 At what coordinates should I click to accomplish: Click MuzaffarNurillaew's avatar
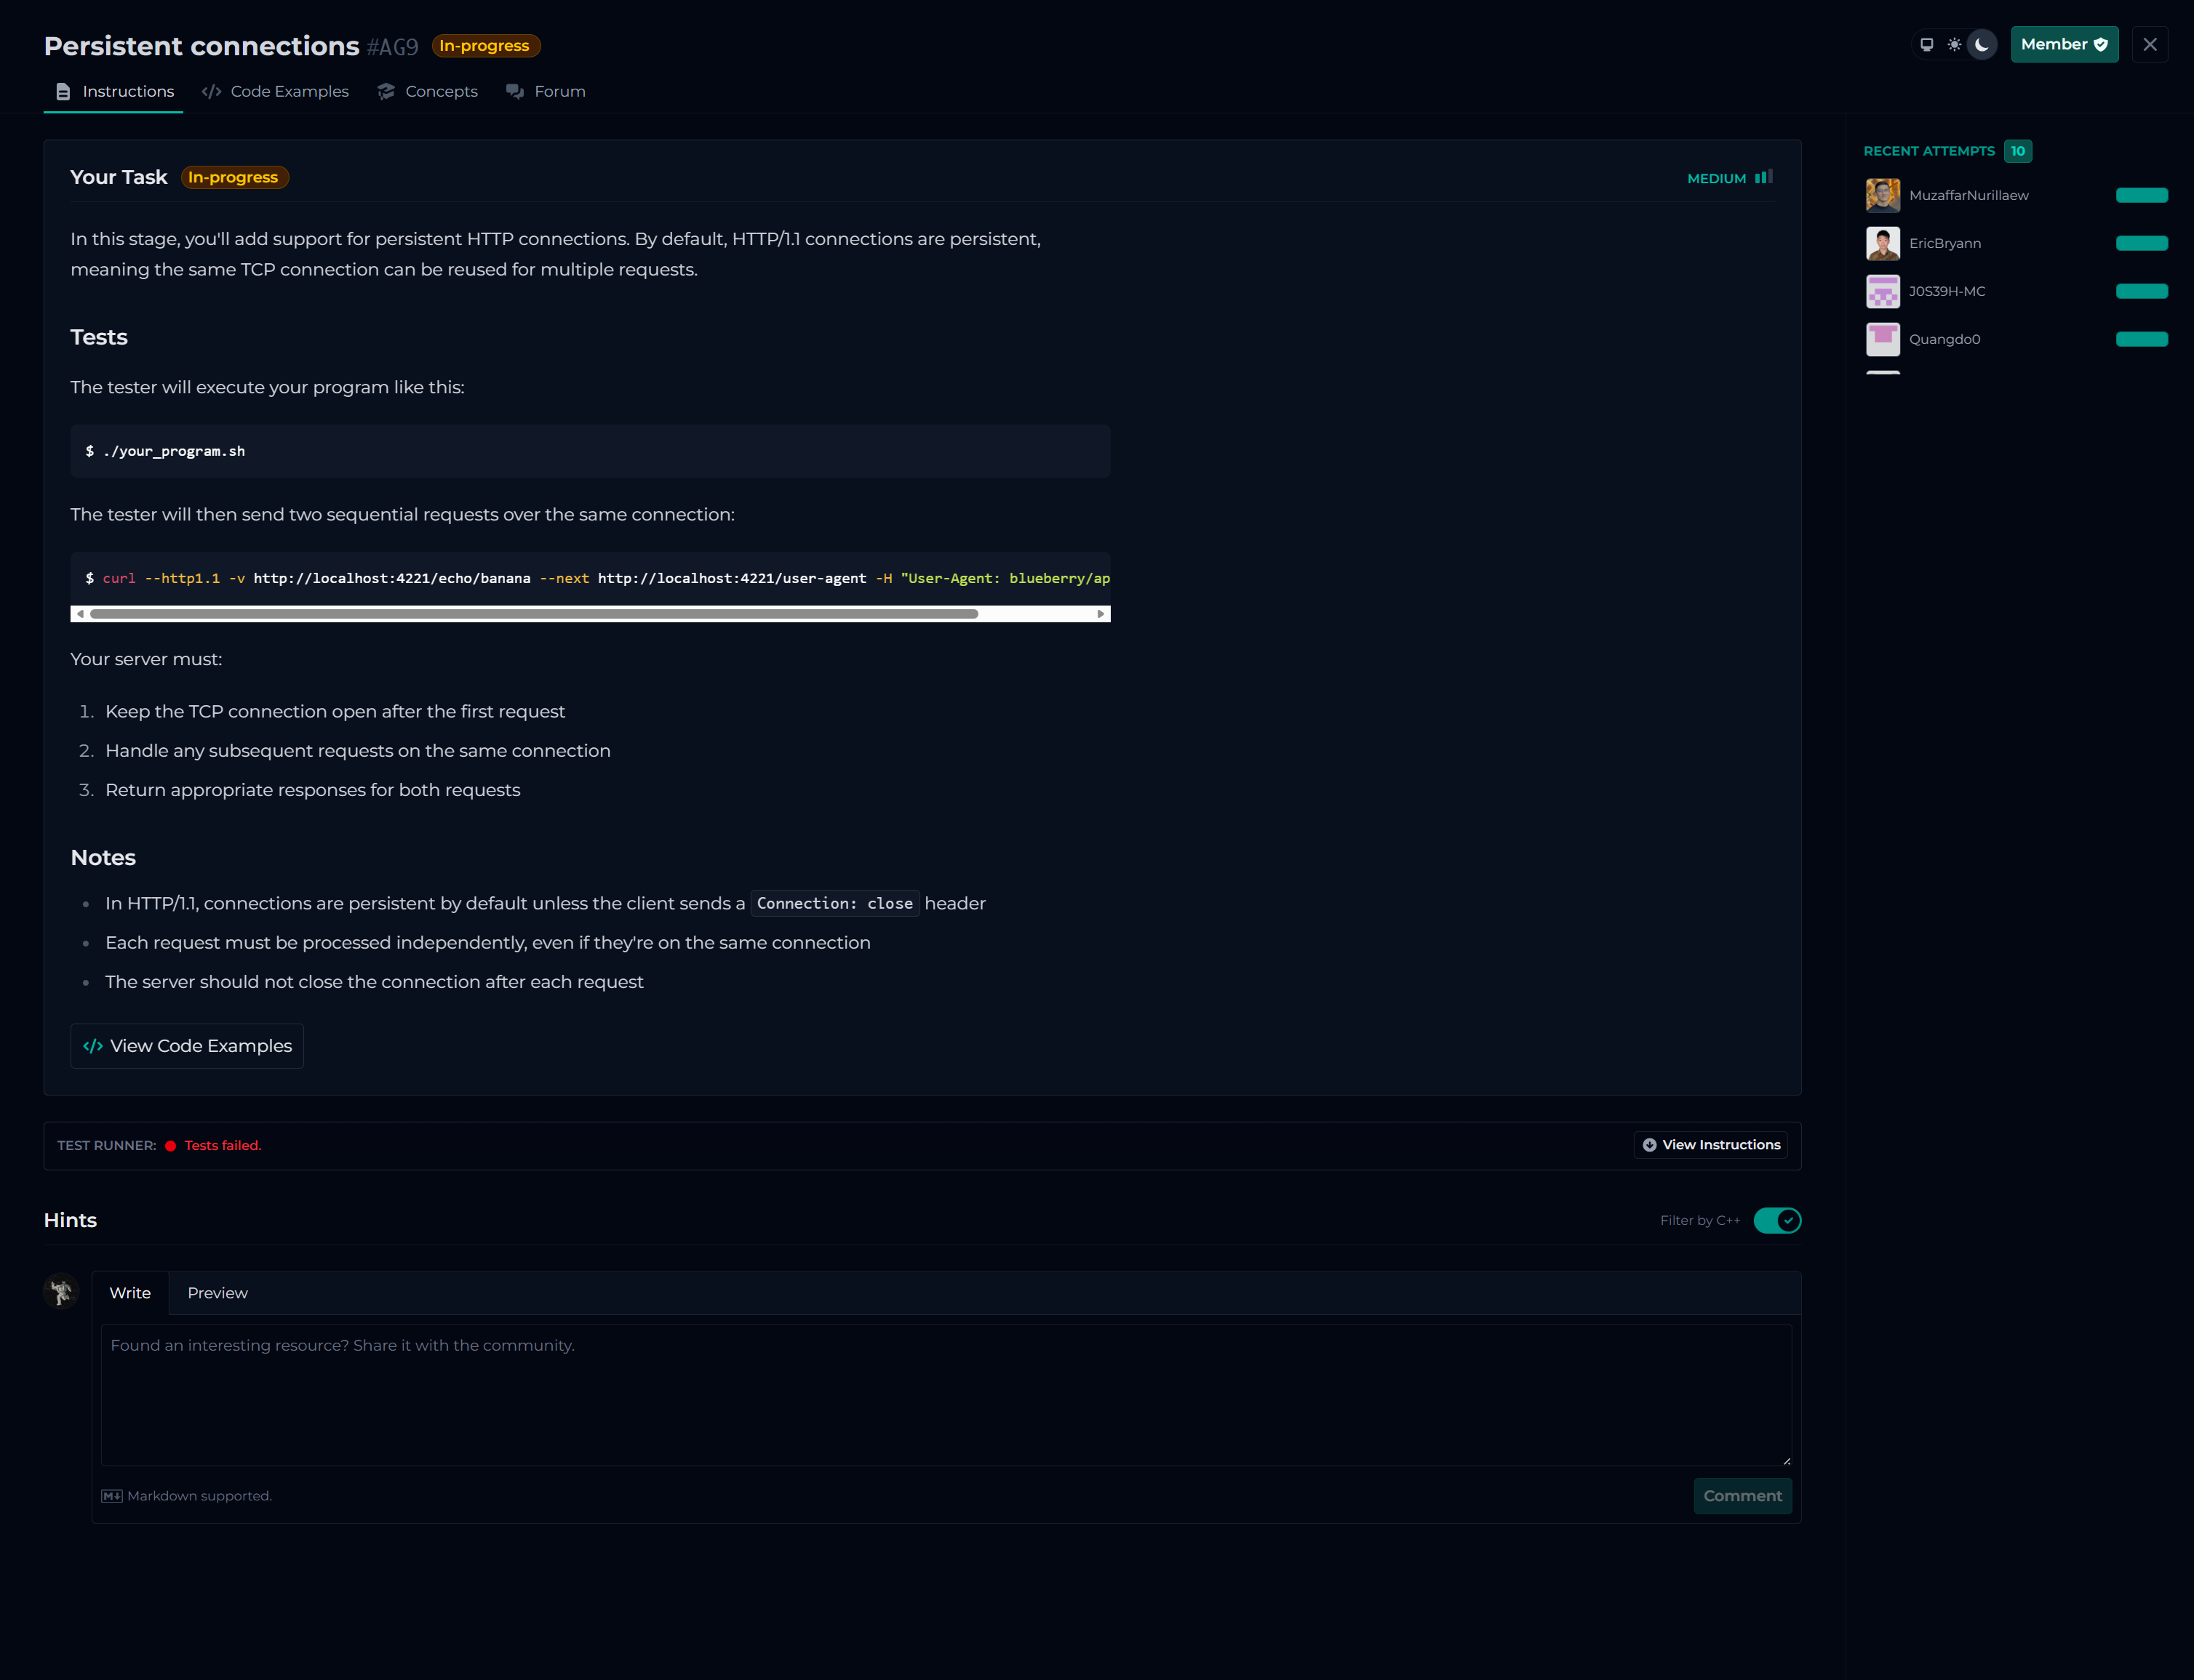pyautogui.click(x=1882, y=195)
